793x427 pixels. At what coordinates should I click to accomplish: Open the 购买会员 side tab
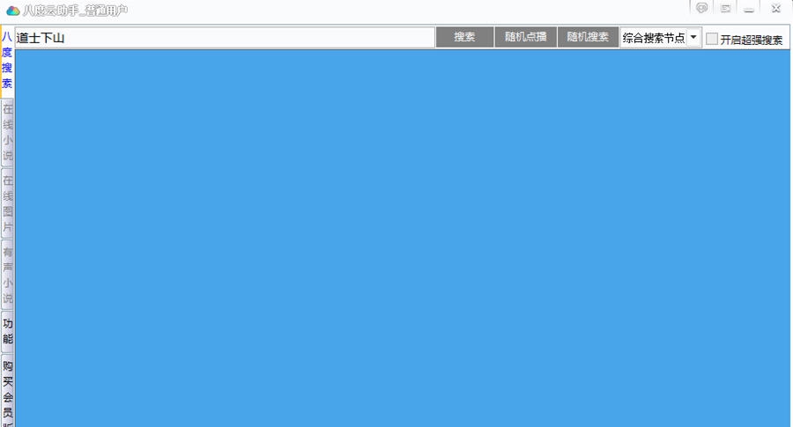8,392
